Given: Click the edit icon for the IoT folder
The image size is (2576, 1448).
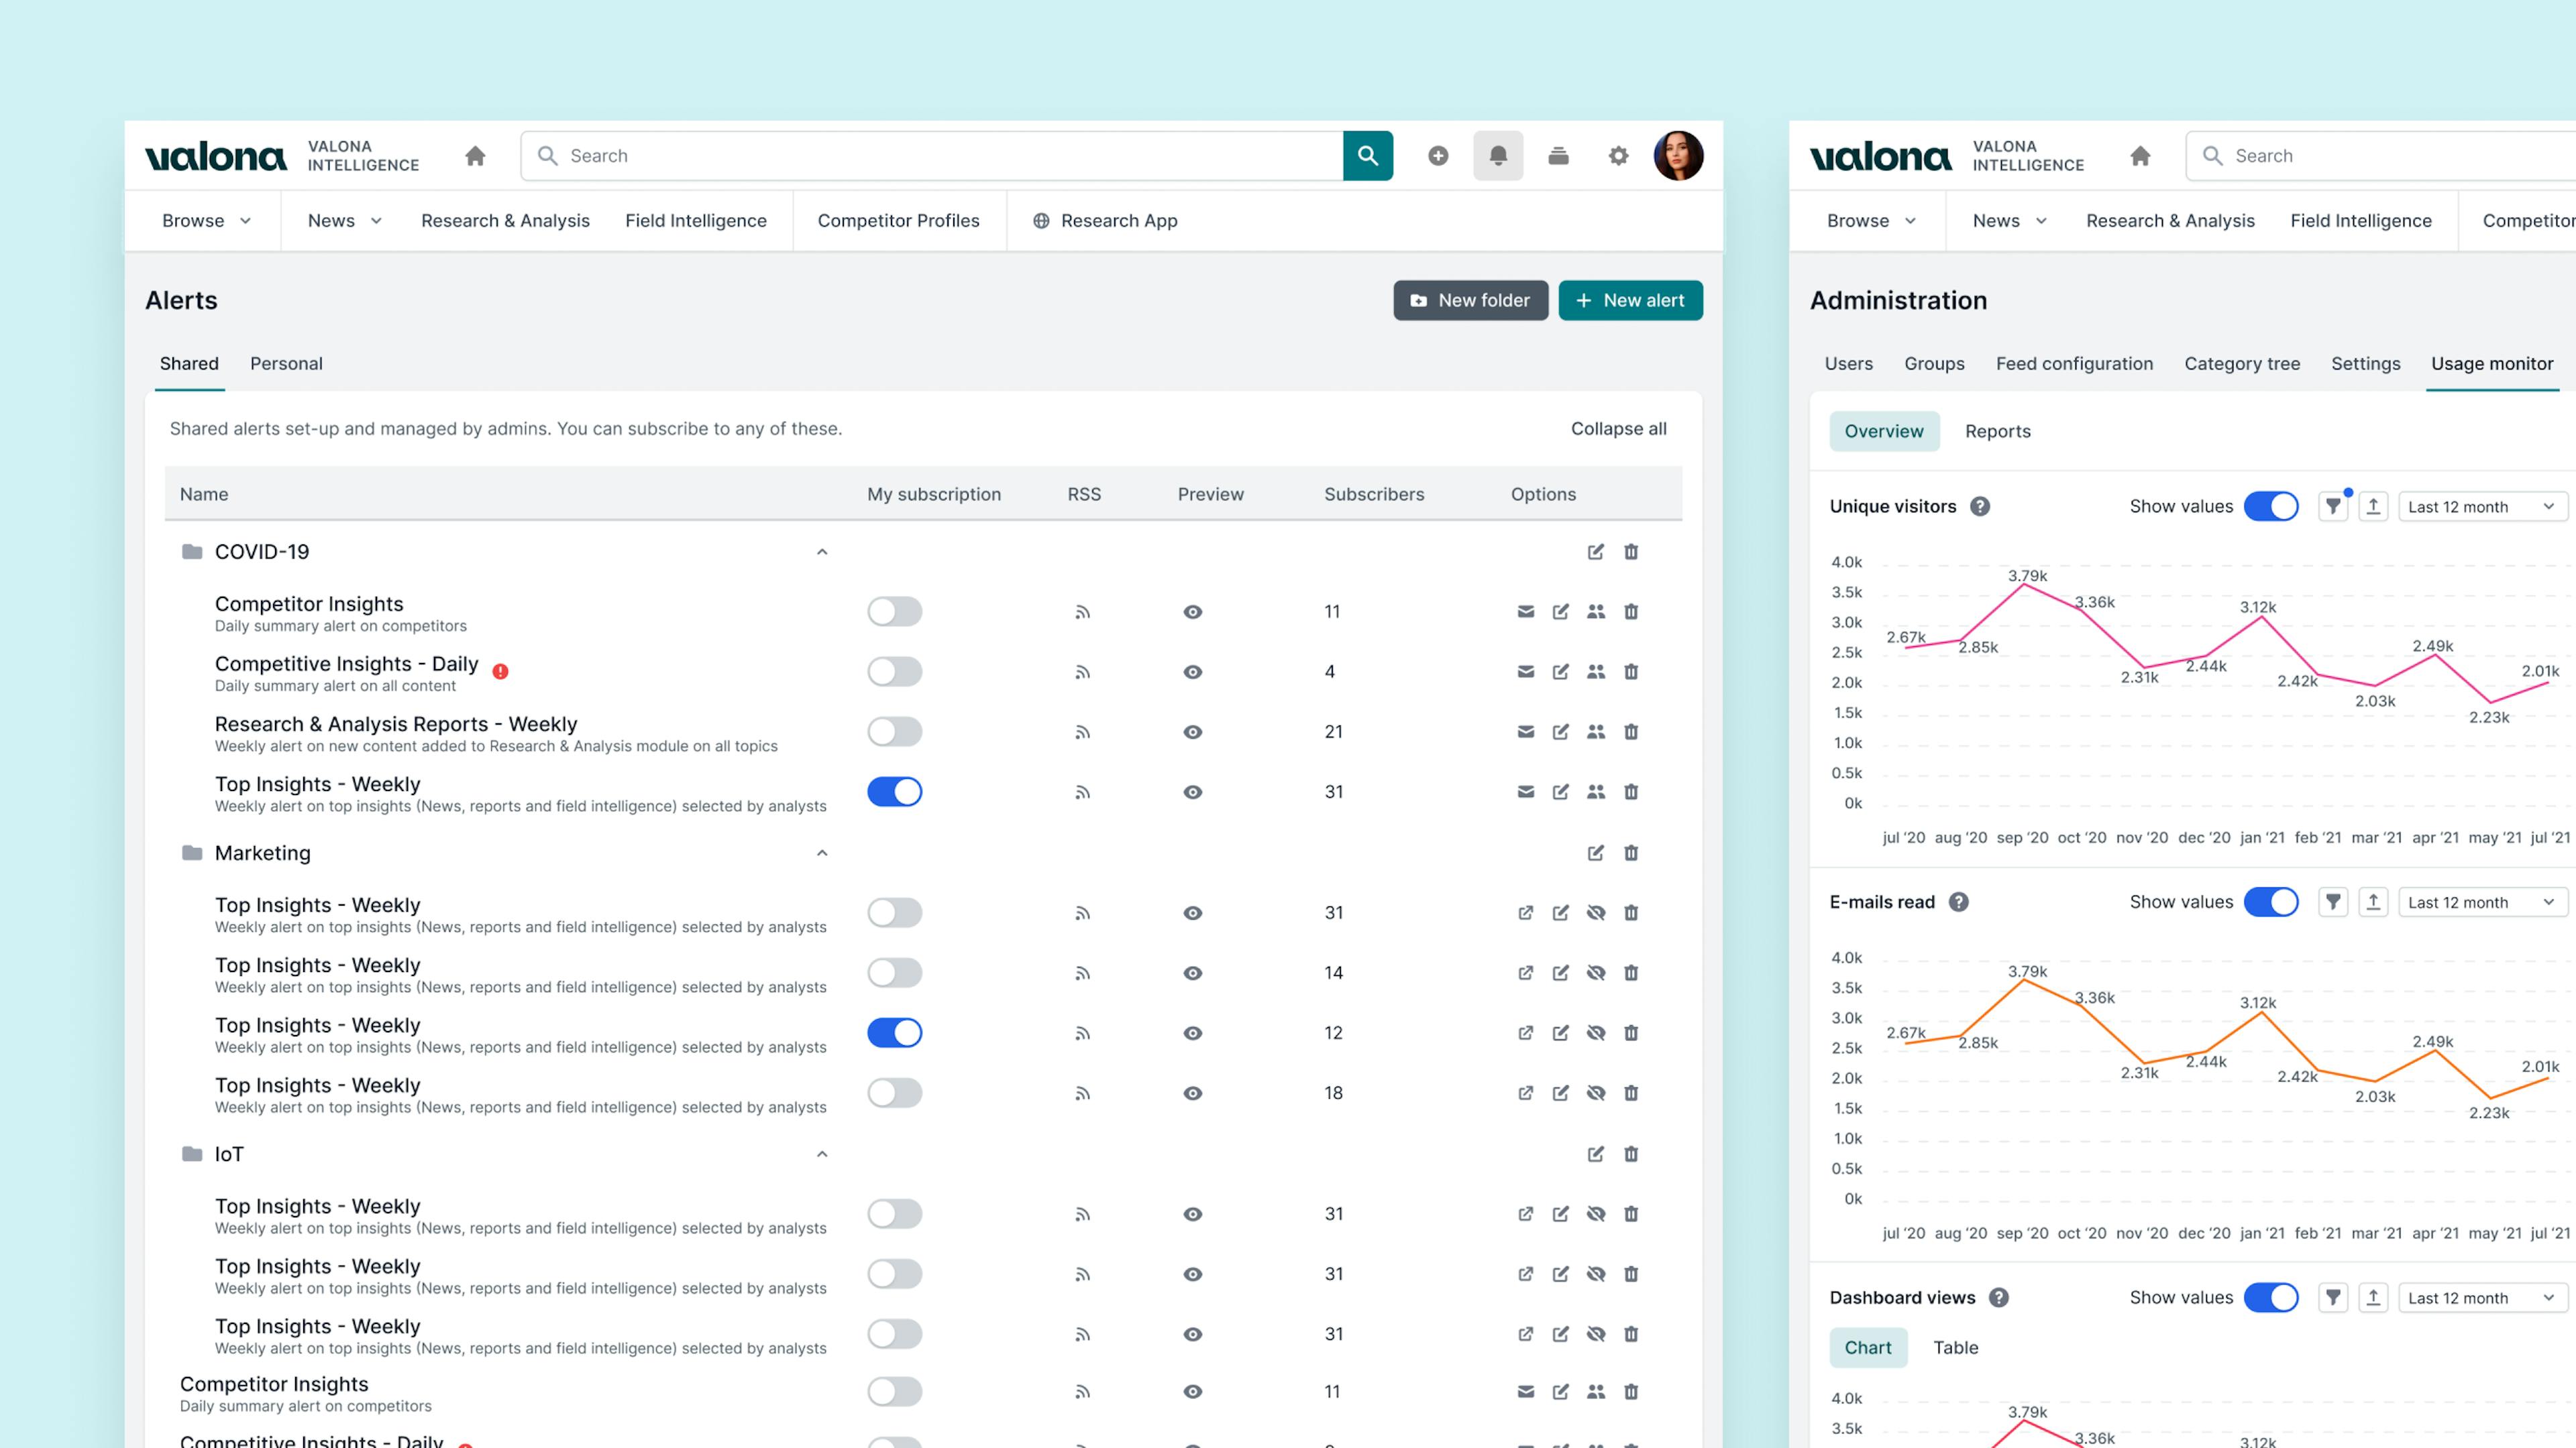Looking at the screenshot, I should [x=1596, y=1154].
